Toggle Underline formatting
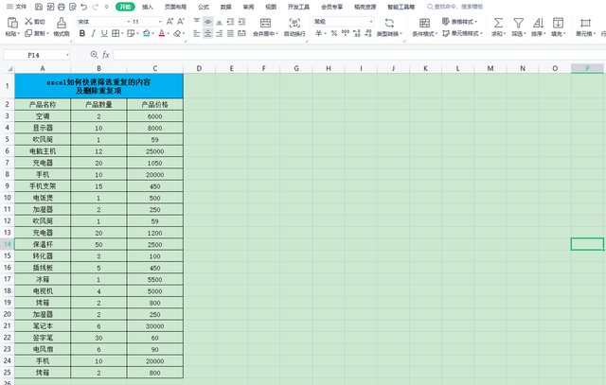 click(x=104, y=34)
